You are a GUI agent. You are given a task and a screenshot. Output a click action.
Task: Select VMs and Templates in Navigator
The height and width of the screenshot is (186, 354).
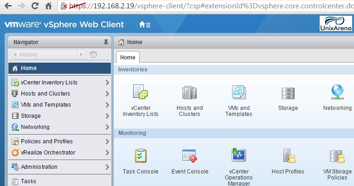click(59, 105)
